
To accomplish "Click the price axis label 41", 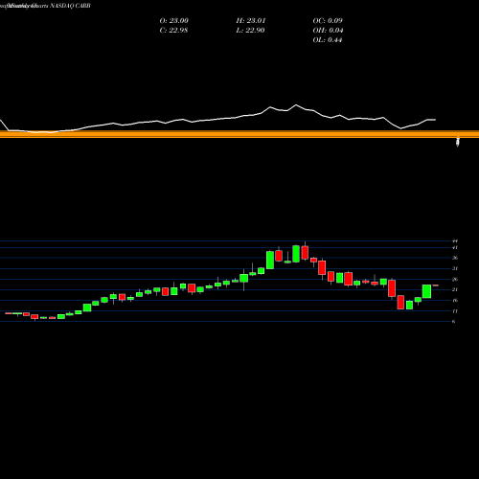I will [455, 248].
